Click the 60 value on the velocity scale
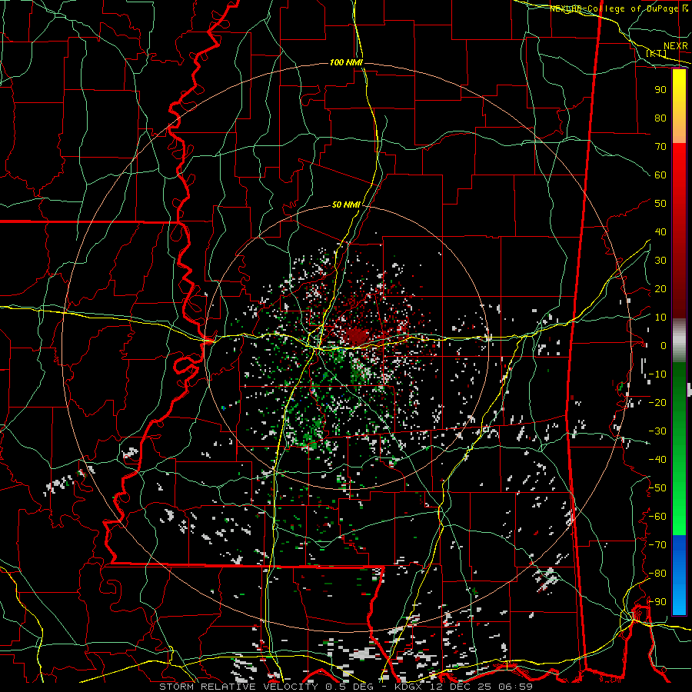Viewport: 692px width, 692px height. (x=660, y=175)
